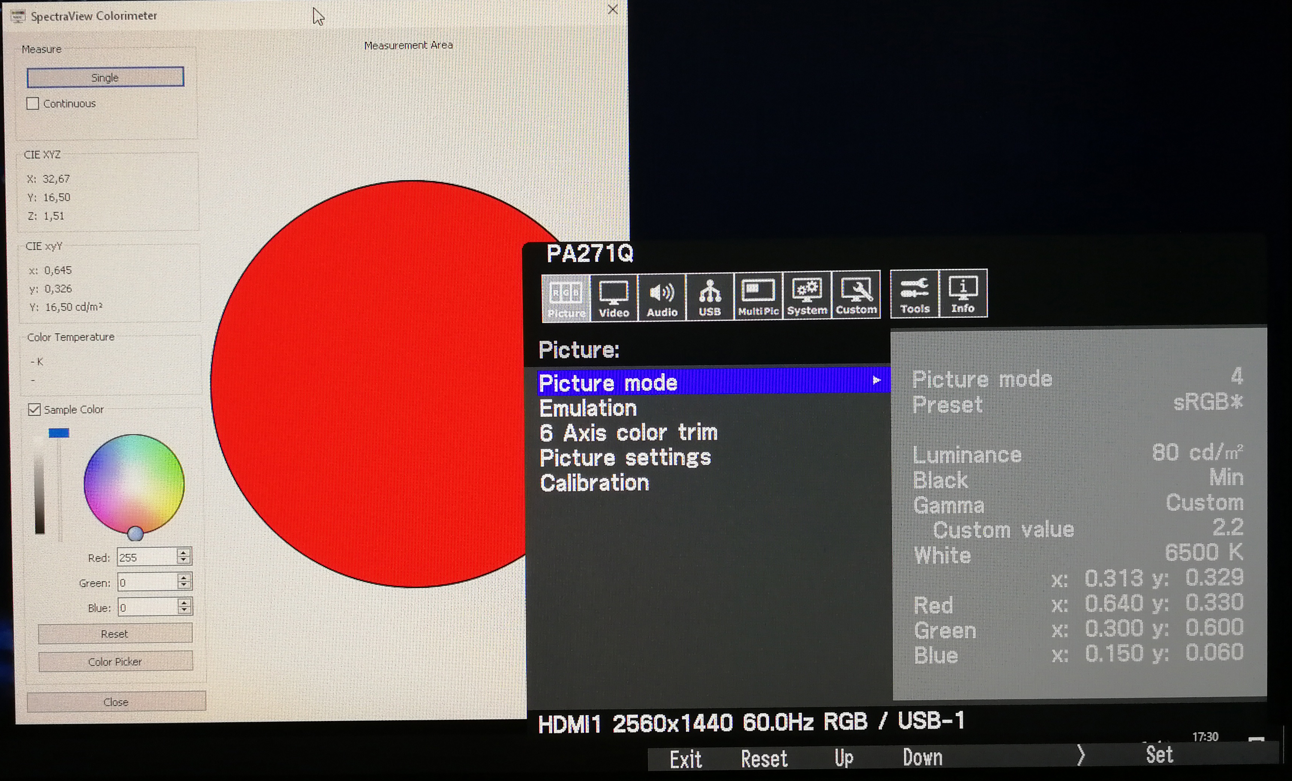1292x781 pixels.
Task: Expand Picture mode submenu arrow
Action: pos(876,380)
